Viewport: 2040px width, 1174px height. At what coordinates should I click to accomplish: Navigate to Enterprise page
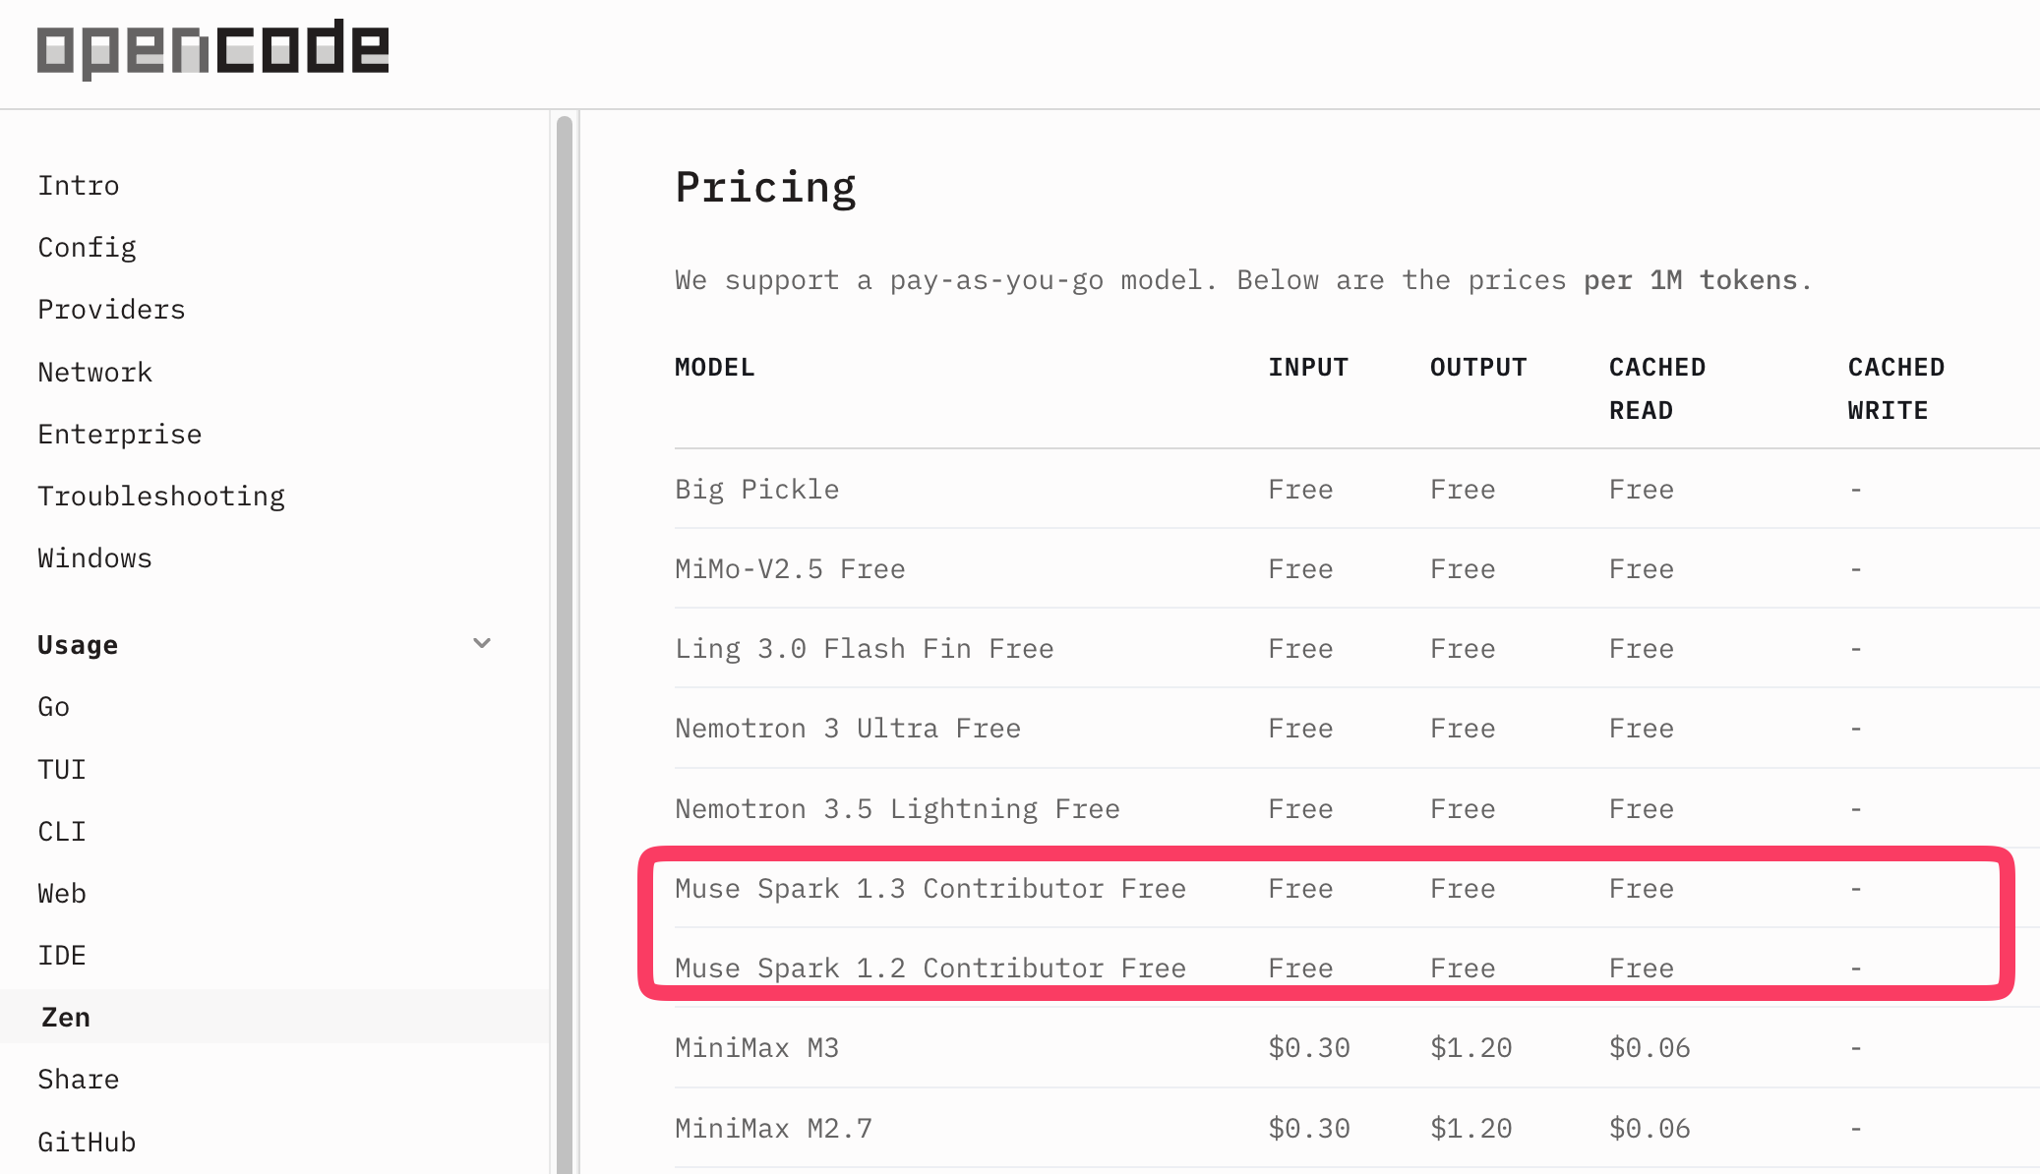pos(120,434)
